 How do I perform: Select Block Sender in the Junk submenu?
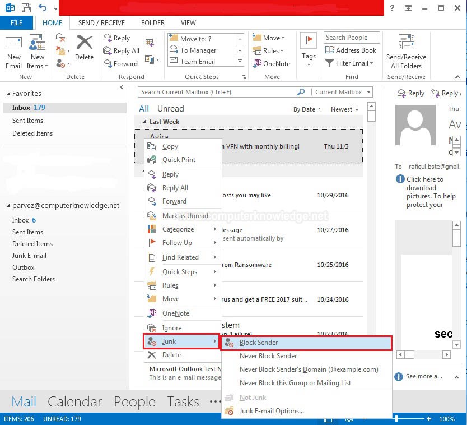[x=306, y=343]
